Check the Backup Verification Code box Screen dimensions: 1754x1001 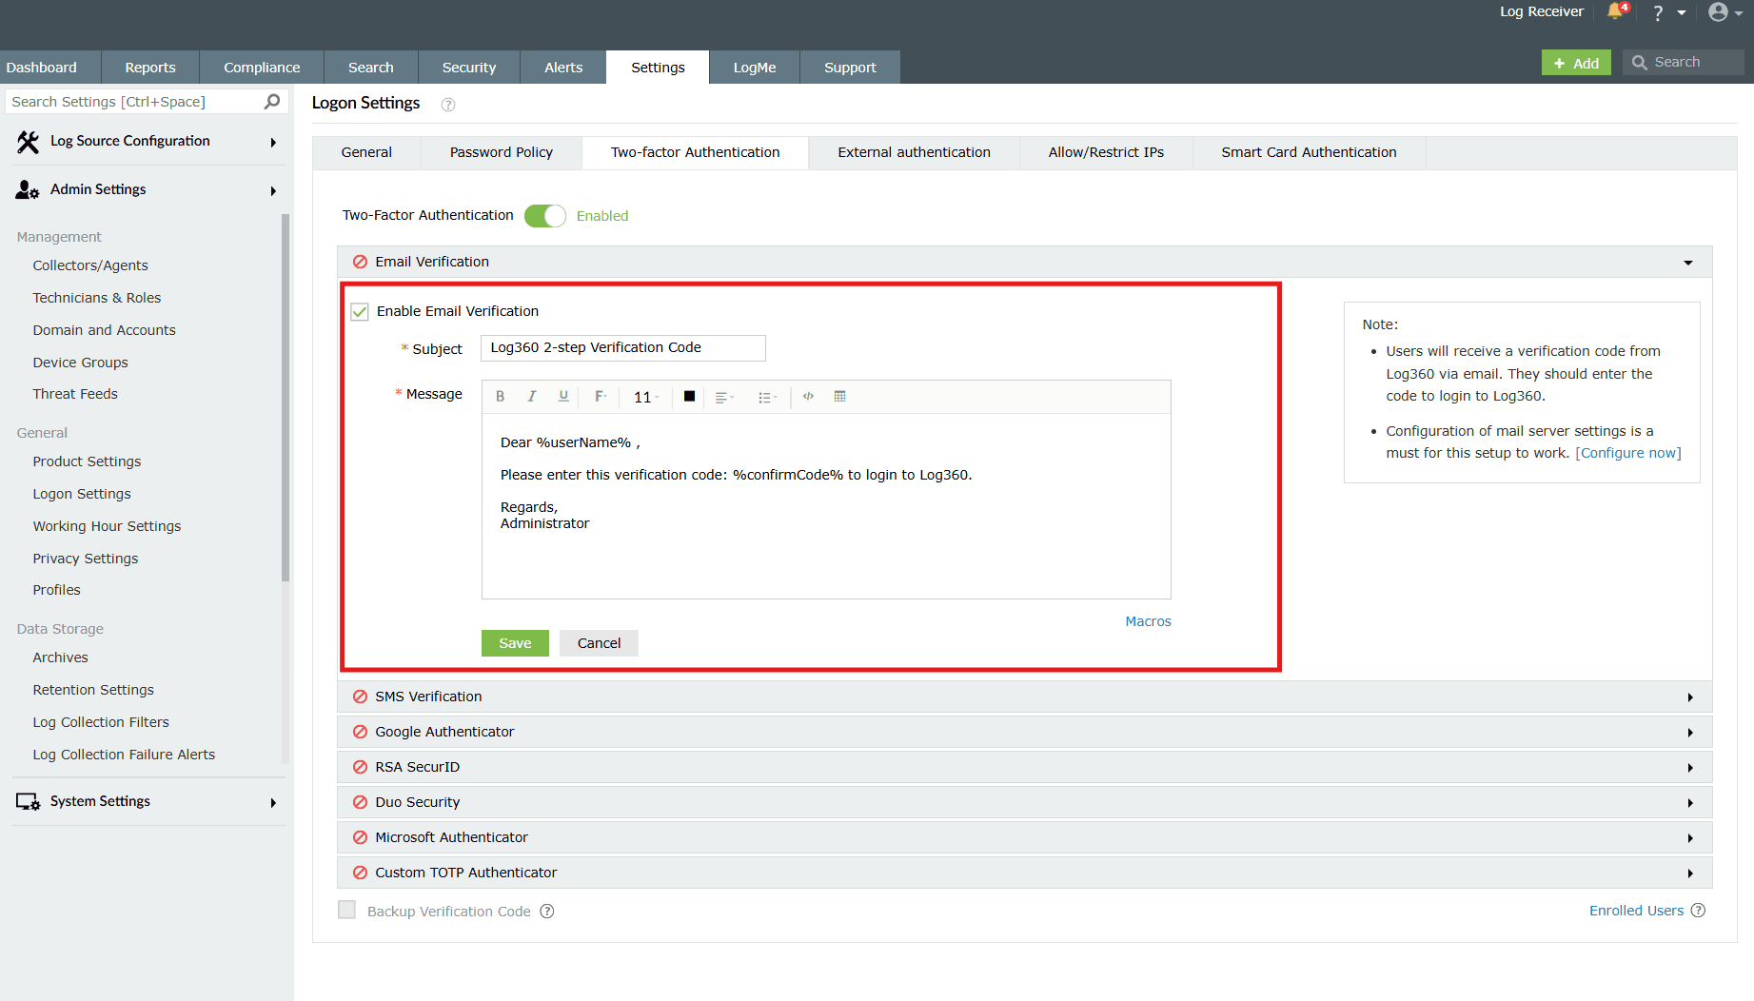click(x=347, y=911)
